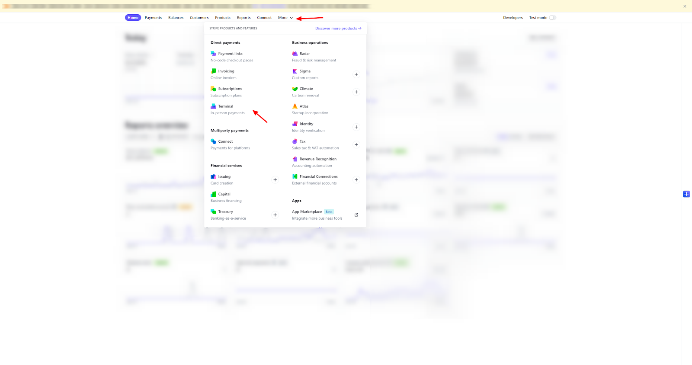Add Climate with its plus button
Image resolution: width=692 pixels, height=365 pixels.
356,92
